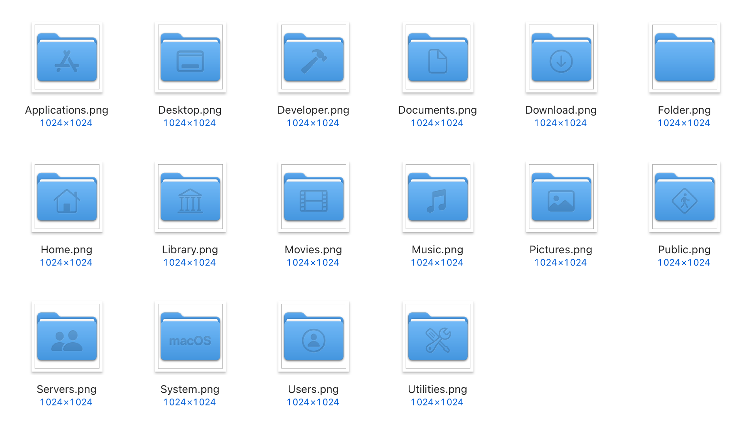Select the Users folder icon with person circle
This screenshot has width=753, height=424.
[x=314, y=337]
